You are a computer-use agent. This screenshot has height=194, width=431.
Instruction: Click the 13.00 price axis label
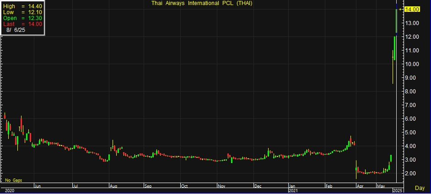point(412,23)
